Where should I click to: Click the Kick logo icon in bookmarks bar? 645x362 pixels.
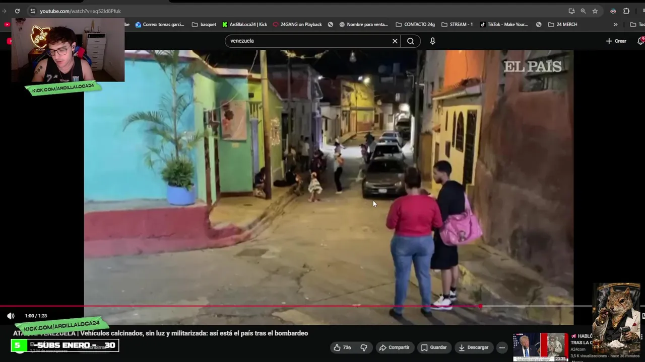tap(225, 24)
